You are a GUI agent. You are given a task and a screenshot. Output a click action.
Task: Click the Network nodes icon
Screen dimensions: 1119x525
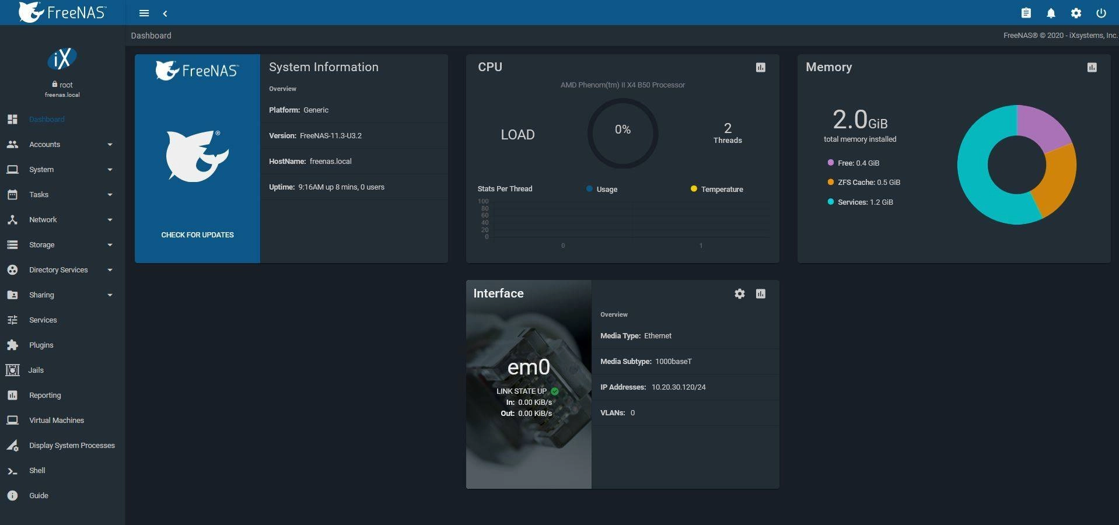click(x=12, y=219)
